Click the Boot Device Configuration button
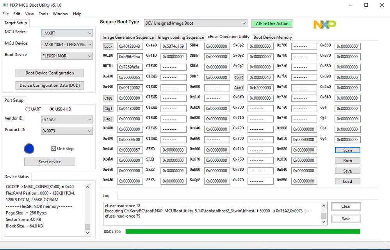This screenshot has height=250, width=390. (50, 73)
